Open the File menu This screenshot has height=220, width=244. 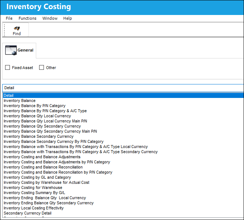(9, 18)
